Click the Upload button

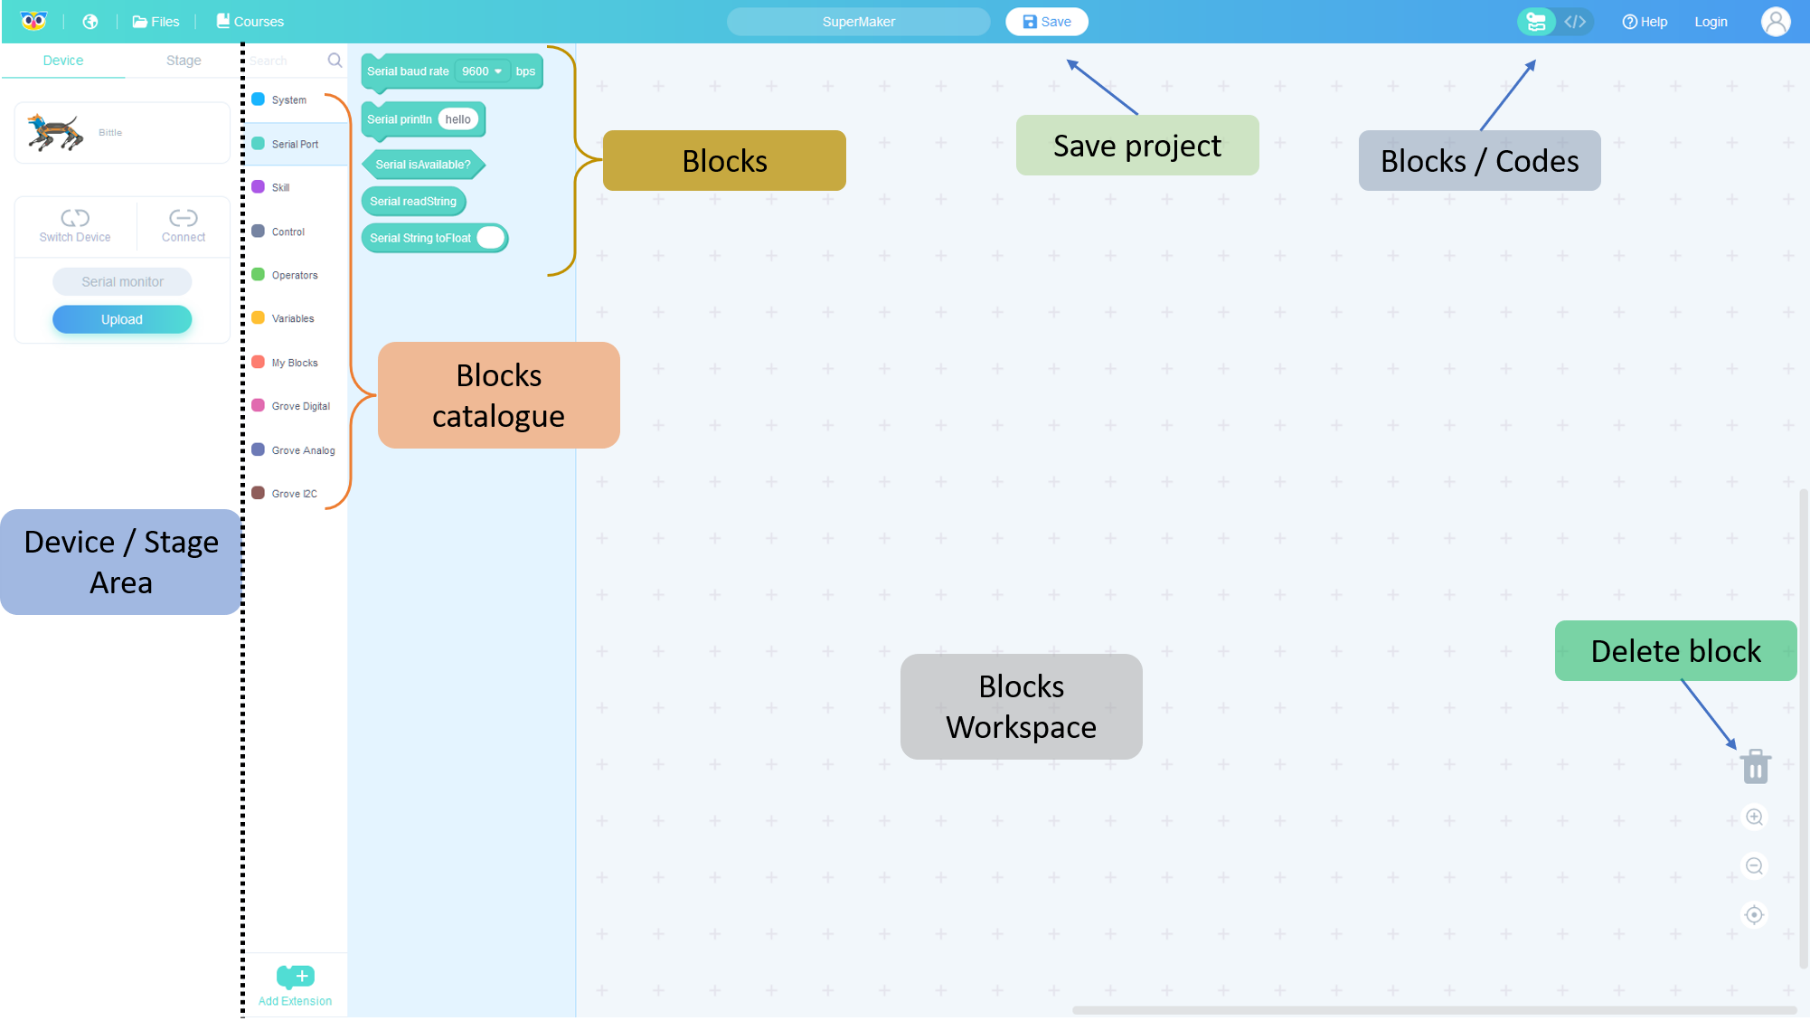coord(121,319)
